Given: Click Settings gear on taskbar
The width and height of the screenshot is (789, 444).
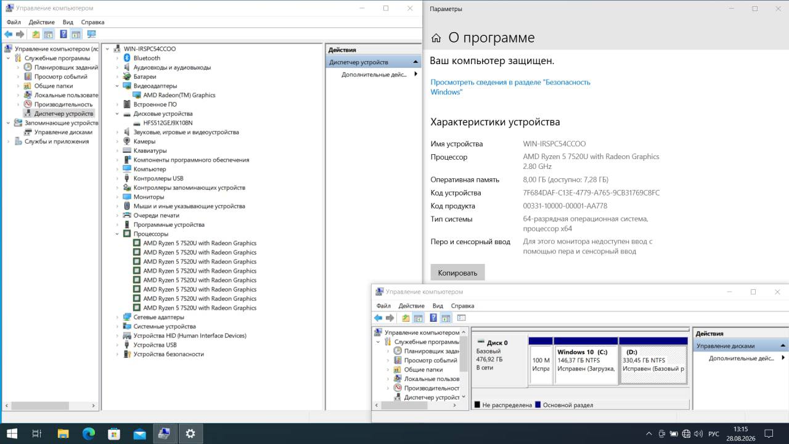Looking at the screenshot, I should (x=190, y=434).
